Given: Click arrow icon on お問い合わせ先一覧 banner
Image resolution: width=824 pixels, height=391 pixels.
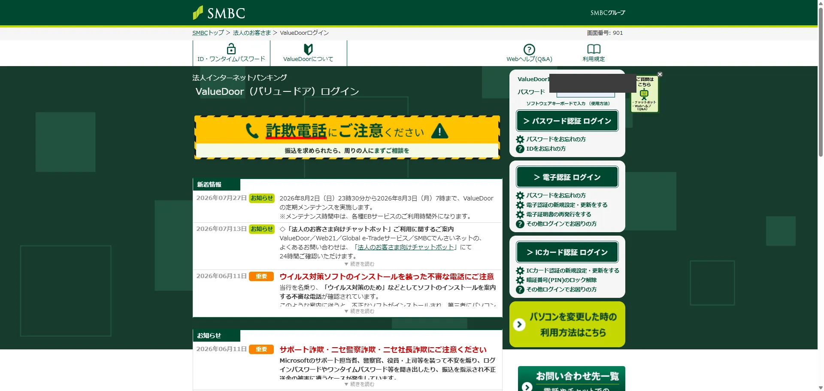Looking at the screenshot, I should (527, 387).
